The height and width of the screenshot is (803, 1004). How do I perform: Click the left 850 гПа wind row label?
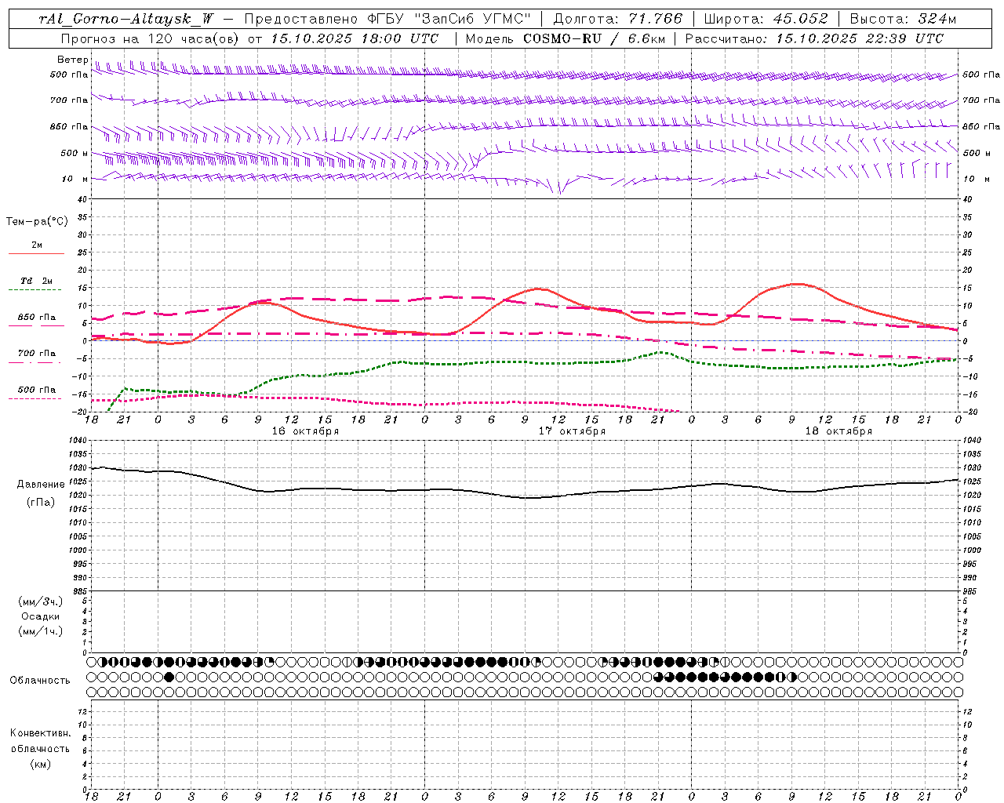[x=69, y=126]
